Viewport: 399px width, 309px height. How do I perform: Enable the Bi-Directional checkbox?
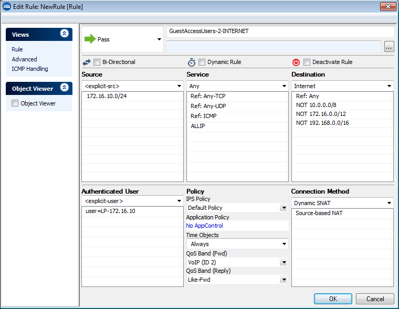[x=97, y=62]
